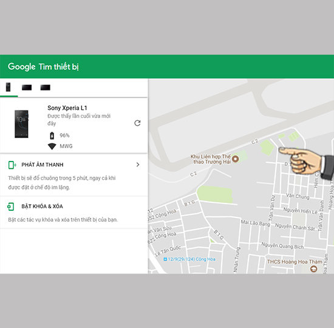Click the Nguyễn Quang Bích street label
This screenshot has height=328, width=334.
point(282,245)
